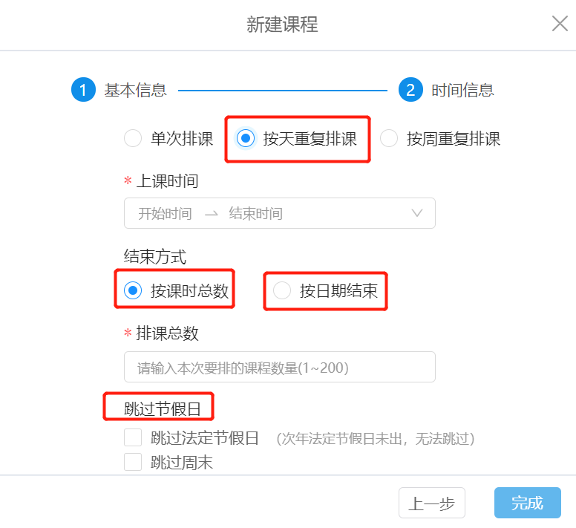Image resolution: width=576 pixels, height=528 pixels.
Task: Click step 1 circle icon 基本信息
Action: [x=83, y=90]
